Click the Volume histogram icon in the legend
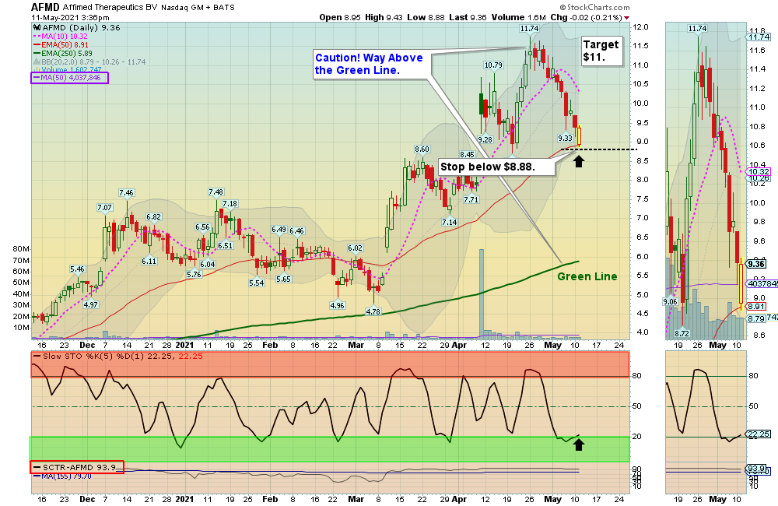The image size is (778, 506). (x=37, y=69)
